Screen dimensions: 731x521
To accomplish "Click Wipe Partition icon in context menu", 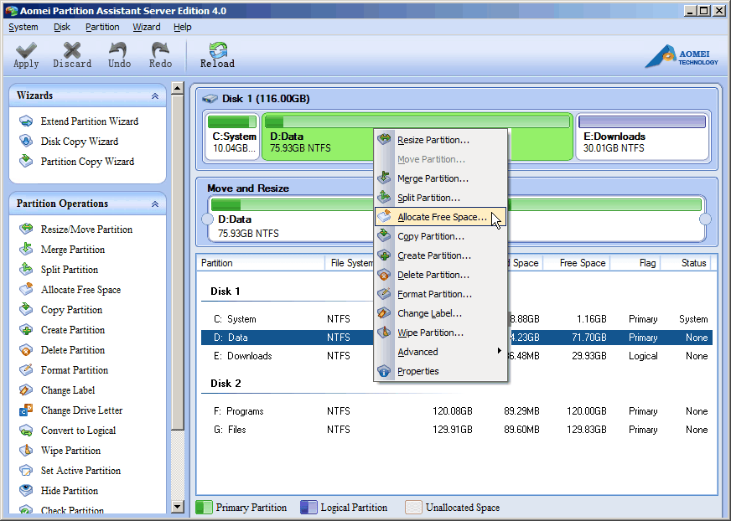I will (x=384, y=333).
